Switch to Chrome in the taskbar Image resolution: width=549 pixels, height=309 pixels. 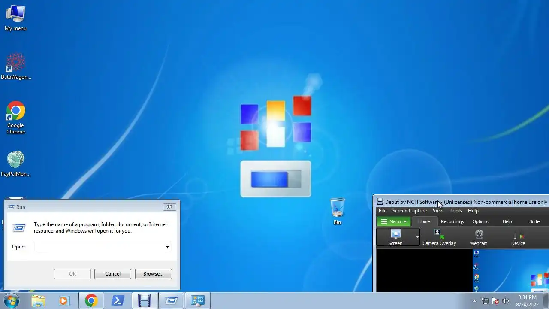[x=91, y=301]
